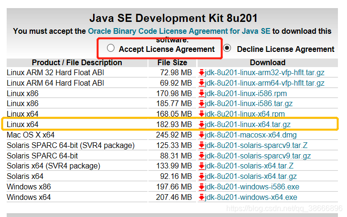Viewport: 347px width, 217px height.
Task: Click red download arrow for solaris-x64.tar.gz
Action: [x=201, y=177]
